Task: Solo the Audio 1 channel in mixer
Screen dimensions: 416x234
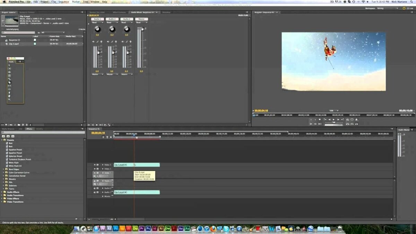Action: coord(97,42)
